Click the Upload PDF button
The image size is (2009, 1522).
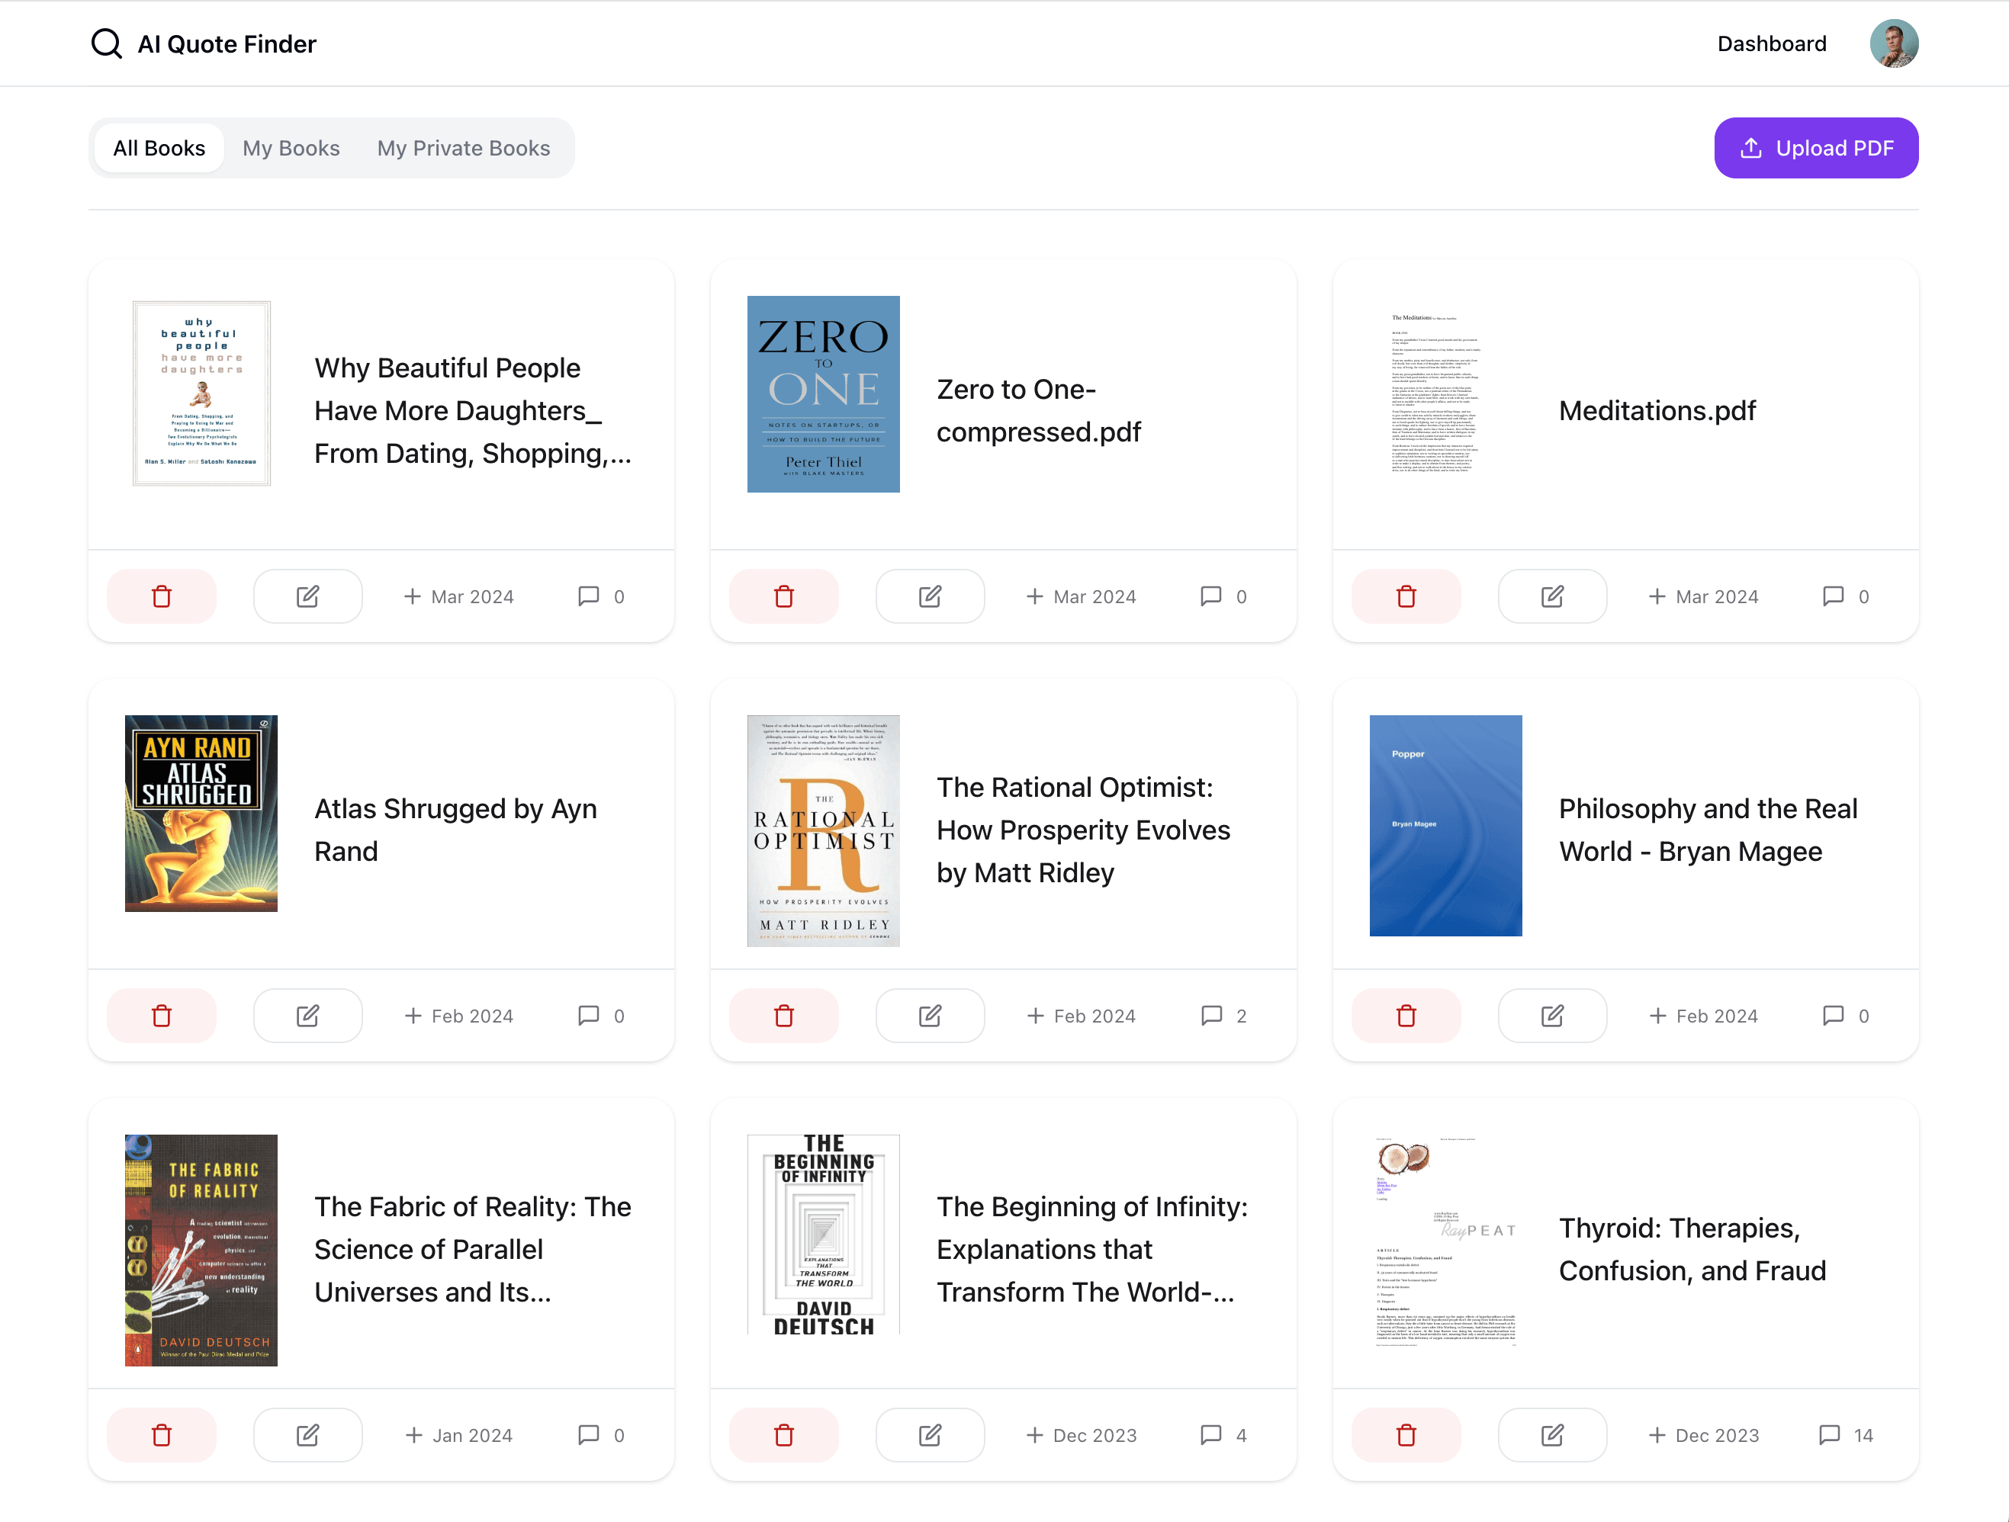(1815, 148)
